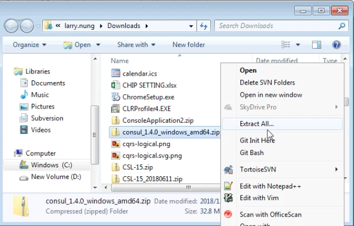
Task: Select the CSL-15_20180611.zip file
Action: (147, 179)
